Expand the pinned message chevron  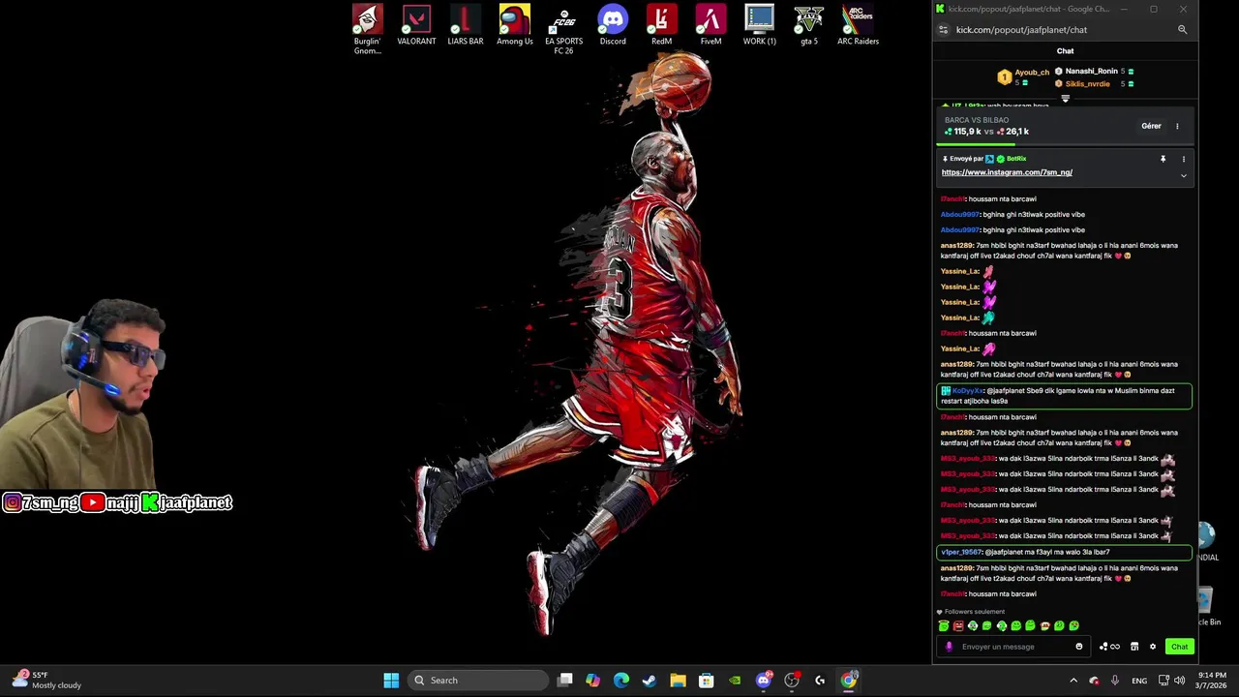pyautogui.click(x=1183, y=175)
